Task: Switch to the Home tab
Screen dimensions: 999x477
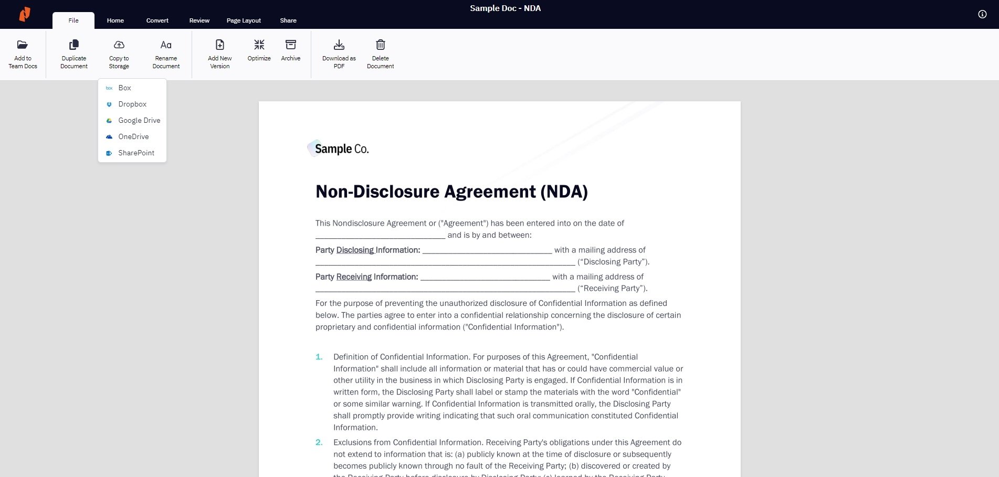Action: point(115,20)
